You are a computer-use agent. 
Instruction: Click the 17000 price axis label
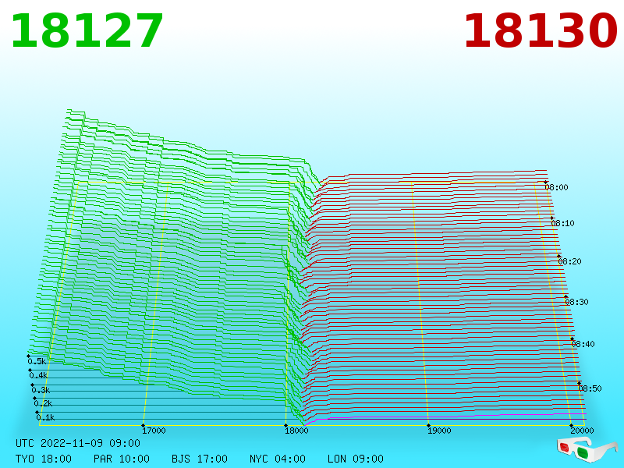pos(154,431)
